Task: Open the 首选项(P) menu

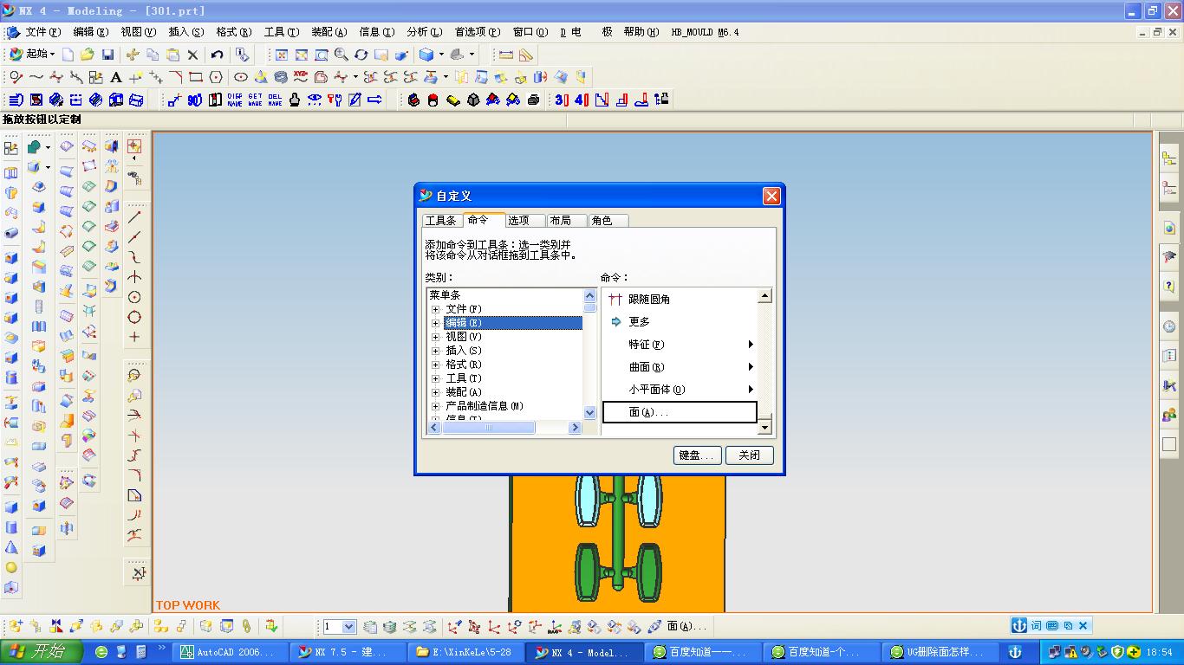Action: pos(478,32)
